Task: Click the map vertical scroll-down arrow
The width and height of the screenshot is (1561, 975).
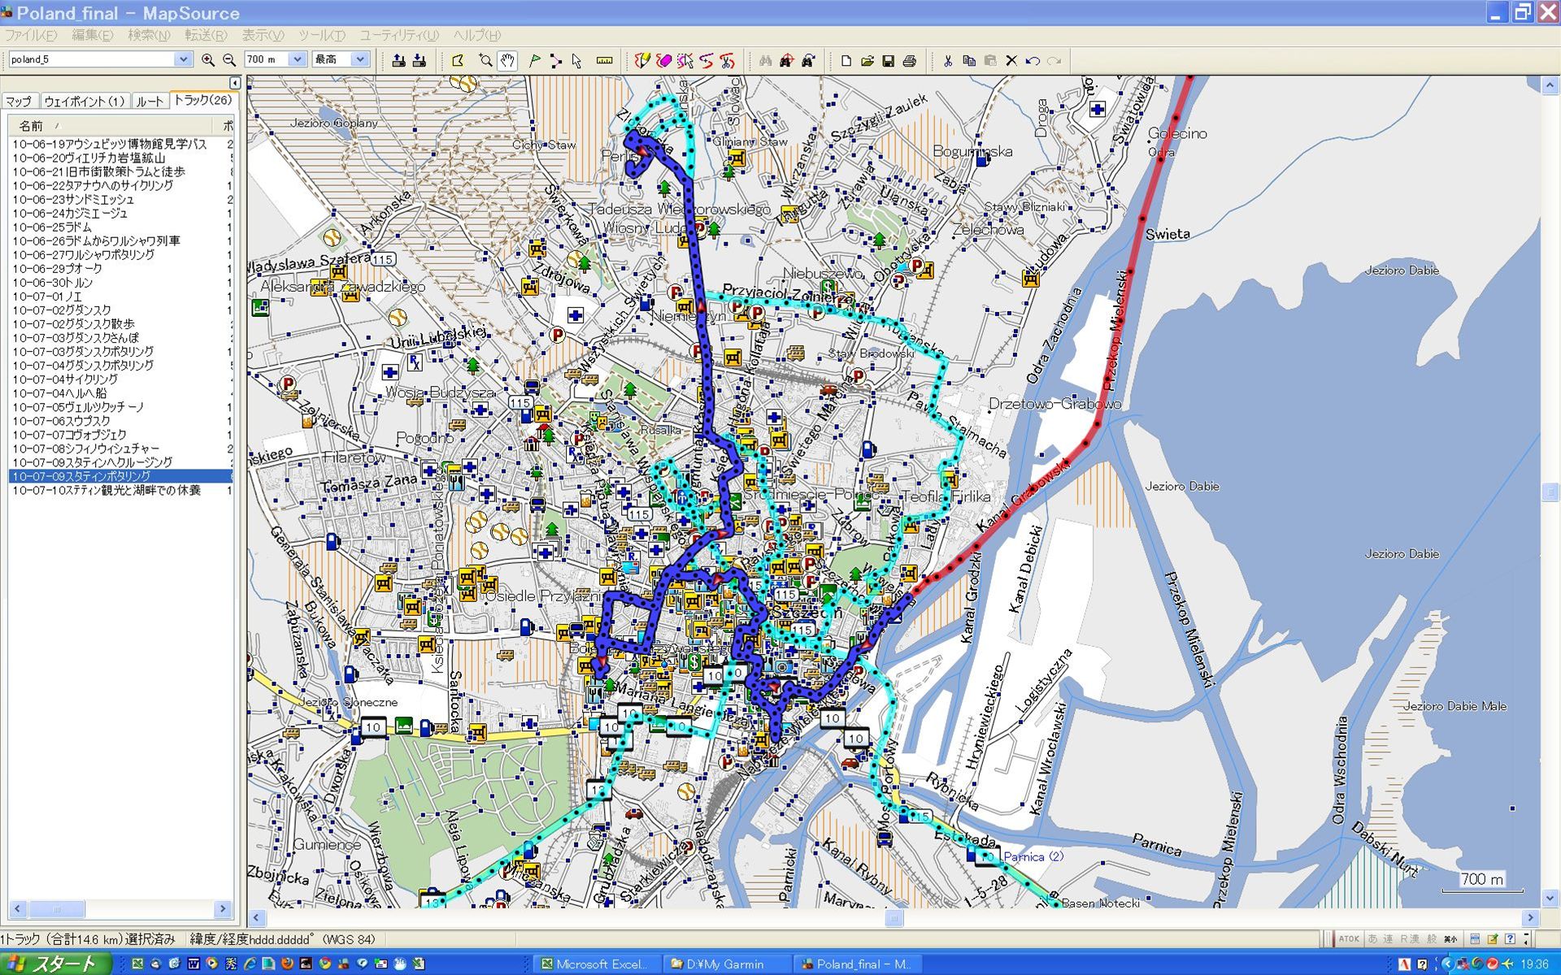Action: [x=1550, y=899]
